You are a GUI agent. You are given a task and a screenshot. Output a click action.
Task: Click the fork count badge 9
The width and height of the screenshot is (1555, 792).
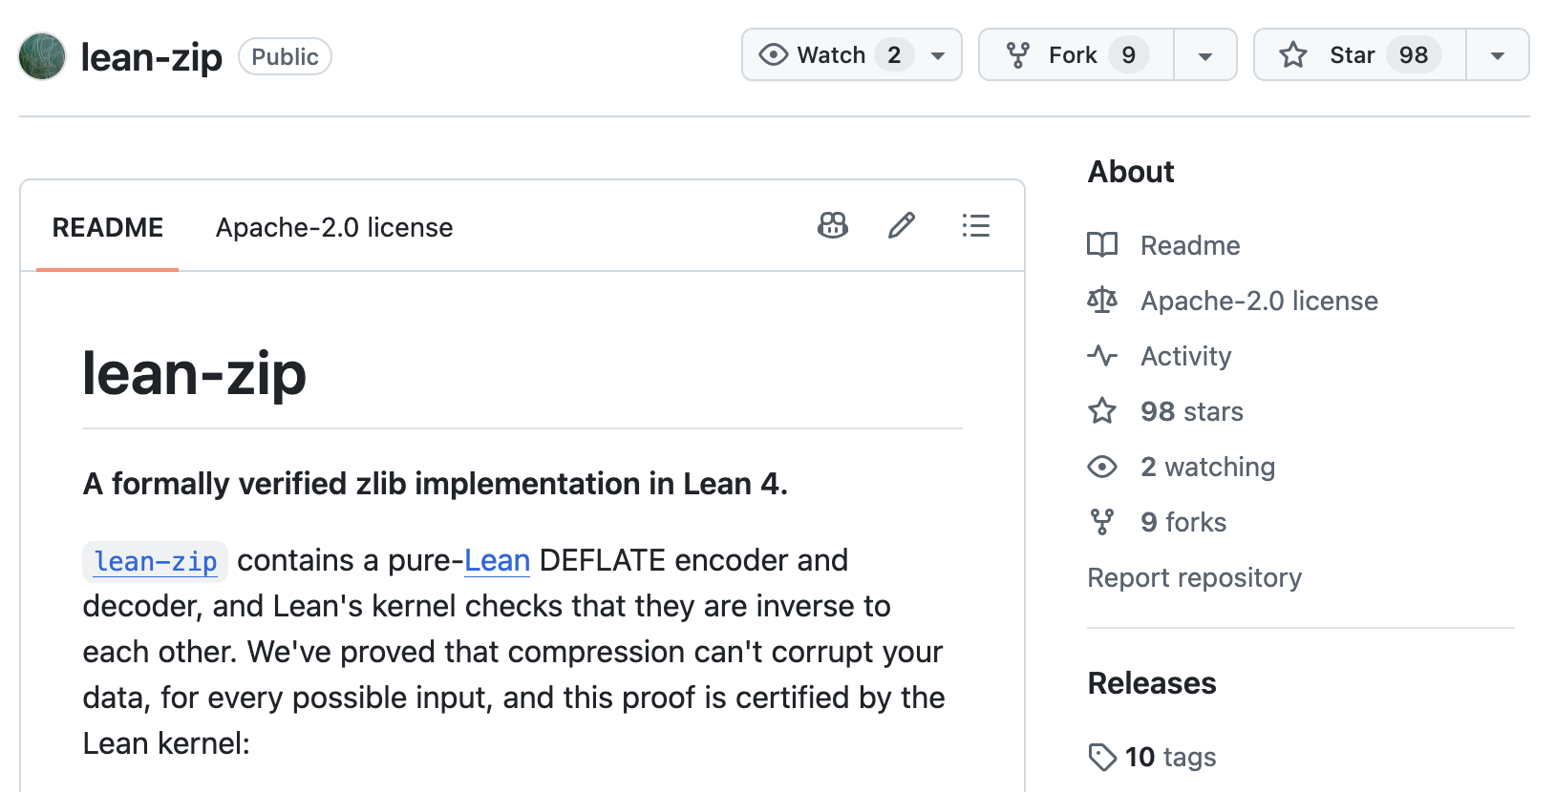coord(1129,55)
